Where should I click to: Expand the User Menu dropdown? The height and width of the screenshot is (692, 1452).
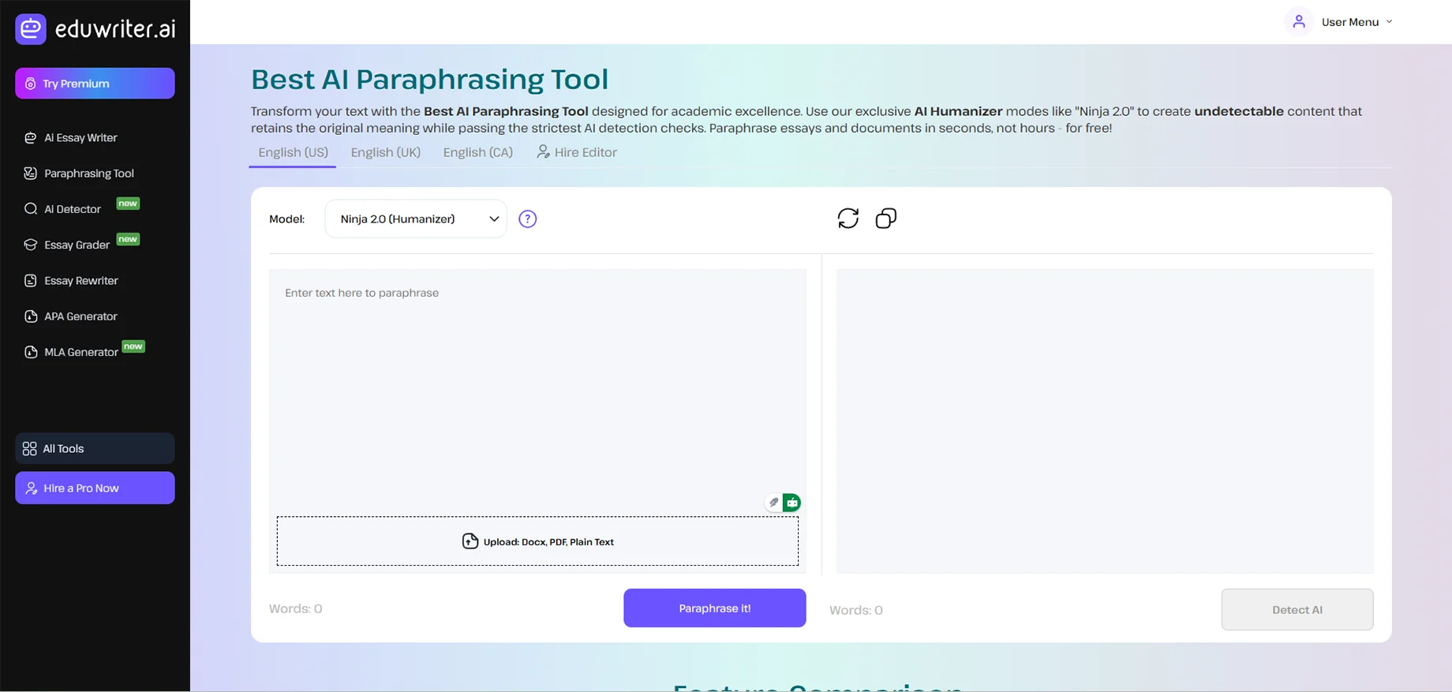pyautogui.click(x=1357, y=22)
